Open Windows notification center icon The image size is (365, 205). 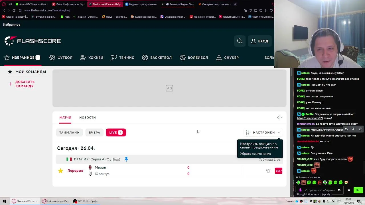(x=360, y=201)
